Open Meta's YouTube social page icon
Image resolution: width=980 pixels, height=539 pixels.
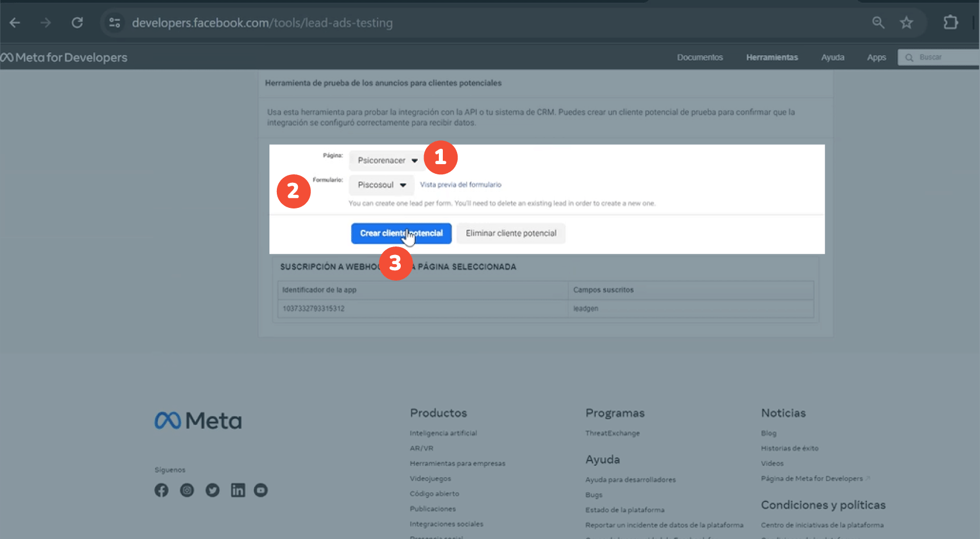[x=261, y=490]
